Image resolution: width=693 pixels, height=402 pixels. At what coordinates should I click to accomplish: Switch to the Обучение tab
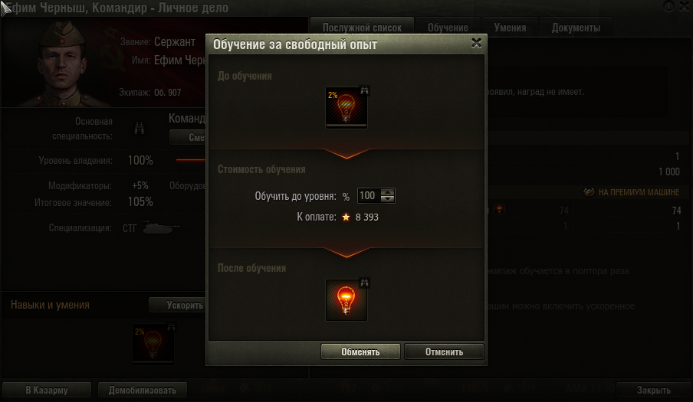click(448, 28)
